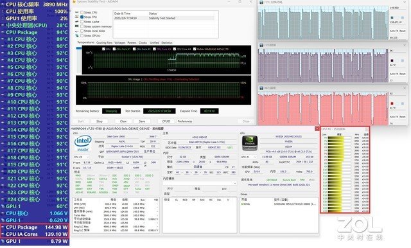
Task: Open the Statistics tab
Action: [x=167, y=42]
